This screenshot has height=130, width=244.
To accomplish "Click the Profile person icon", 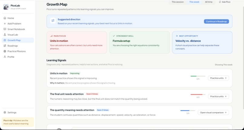I will 5,57.
